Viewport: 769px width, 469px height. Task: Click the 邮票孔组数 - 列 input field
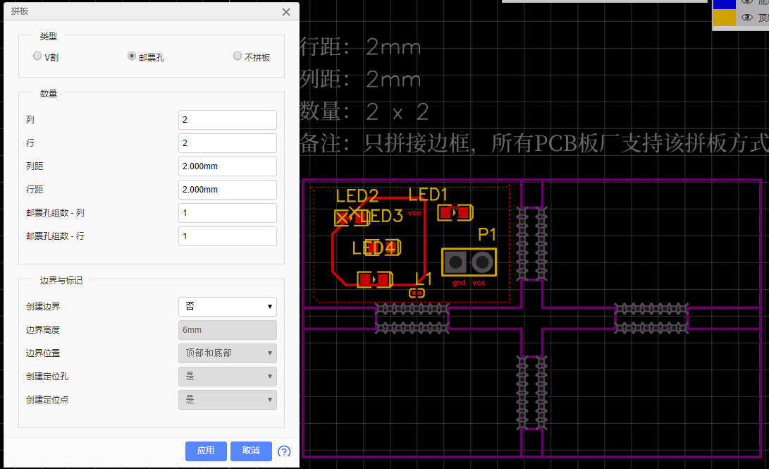point(228,213)
